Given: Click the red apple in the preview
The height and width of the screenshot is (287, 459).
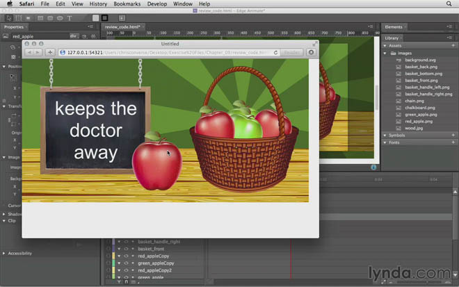Looking at the screenshot, I should click(156, 163).
